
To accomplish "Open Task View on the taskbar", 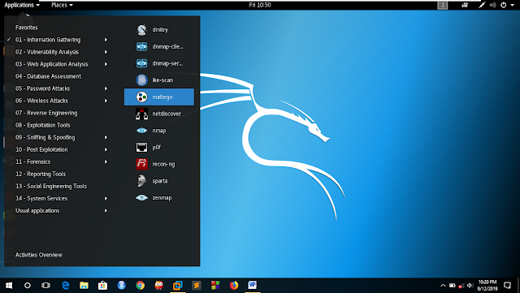I will click(45, 286).
